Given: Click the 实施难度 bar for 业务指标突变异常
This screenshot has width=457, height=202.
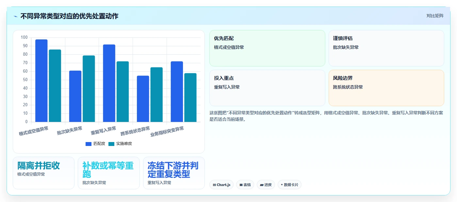Looking at the screenshot, I should click(x=190, y=97).
